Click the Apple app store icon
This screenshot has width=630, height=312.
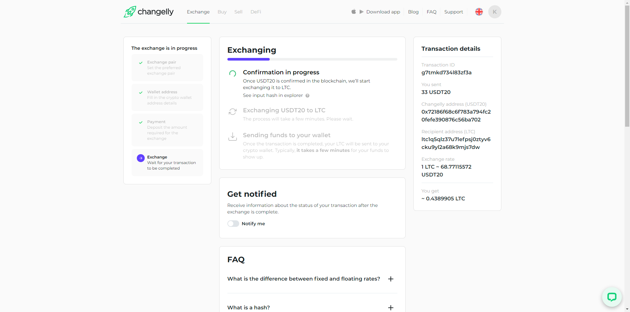[x=354, y=12]
